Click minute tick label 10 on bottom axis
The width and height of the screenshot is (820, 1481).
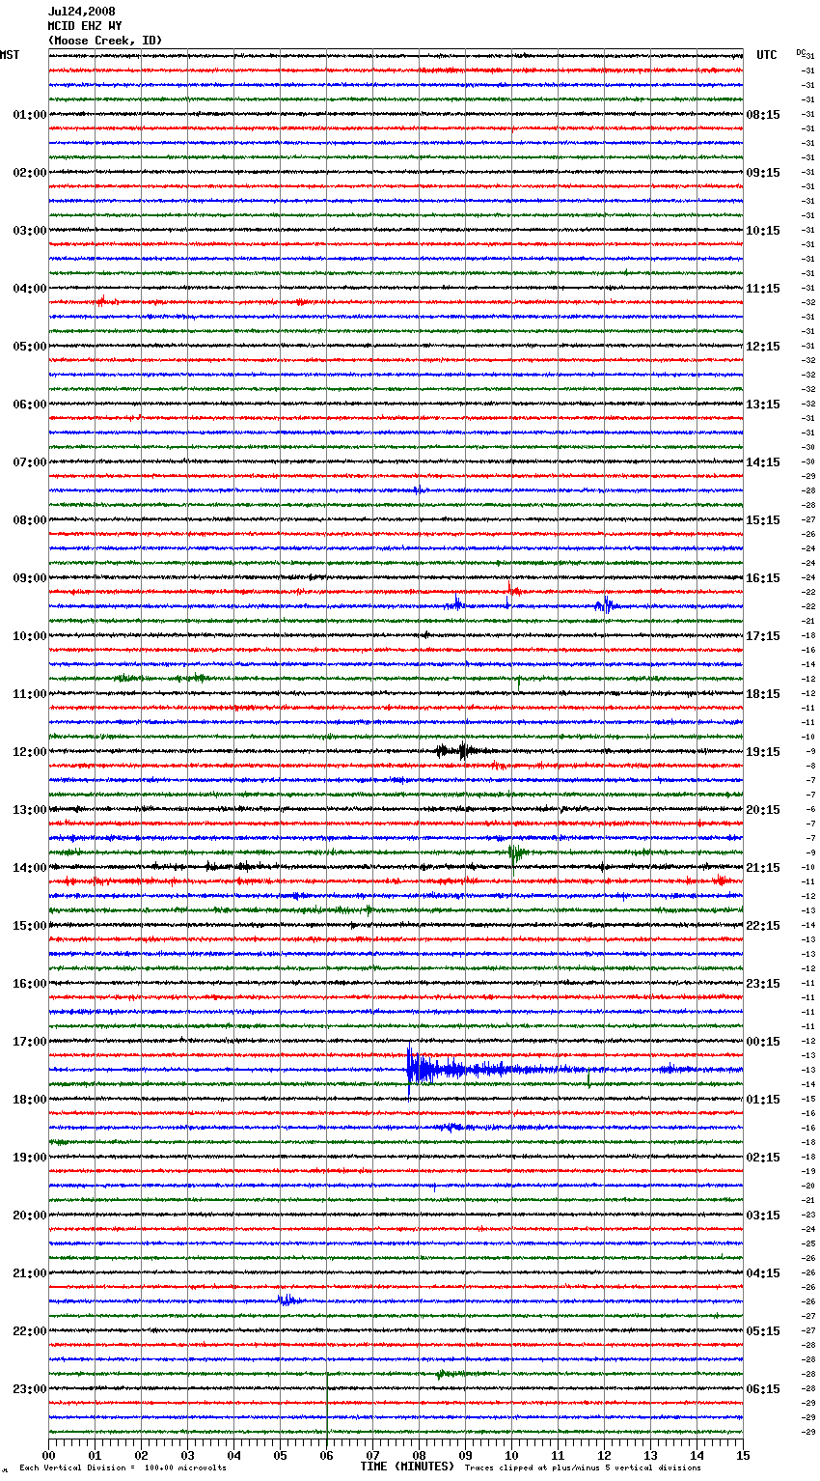(512, 1455)
